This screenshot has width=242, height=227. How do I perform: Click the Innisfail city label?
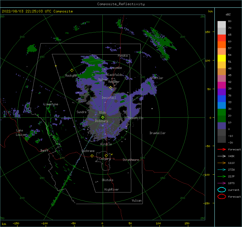click(109, 98)
